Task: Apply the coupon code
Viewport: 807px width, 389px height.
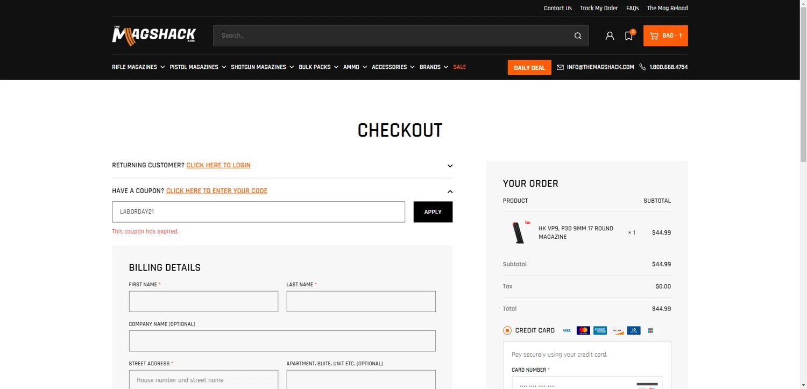Action: click(433, 212)
